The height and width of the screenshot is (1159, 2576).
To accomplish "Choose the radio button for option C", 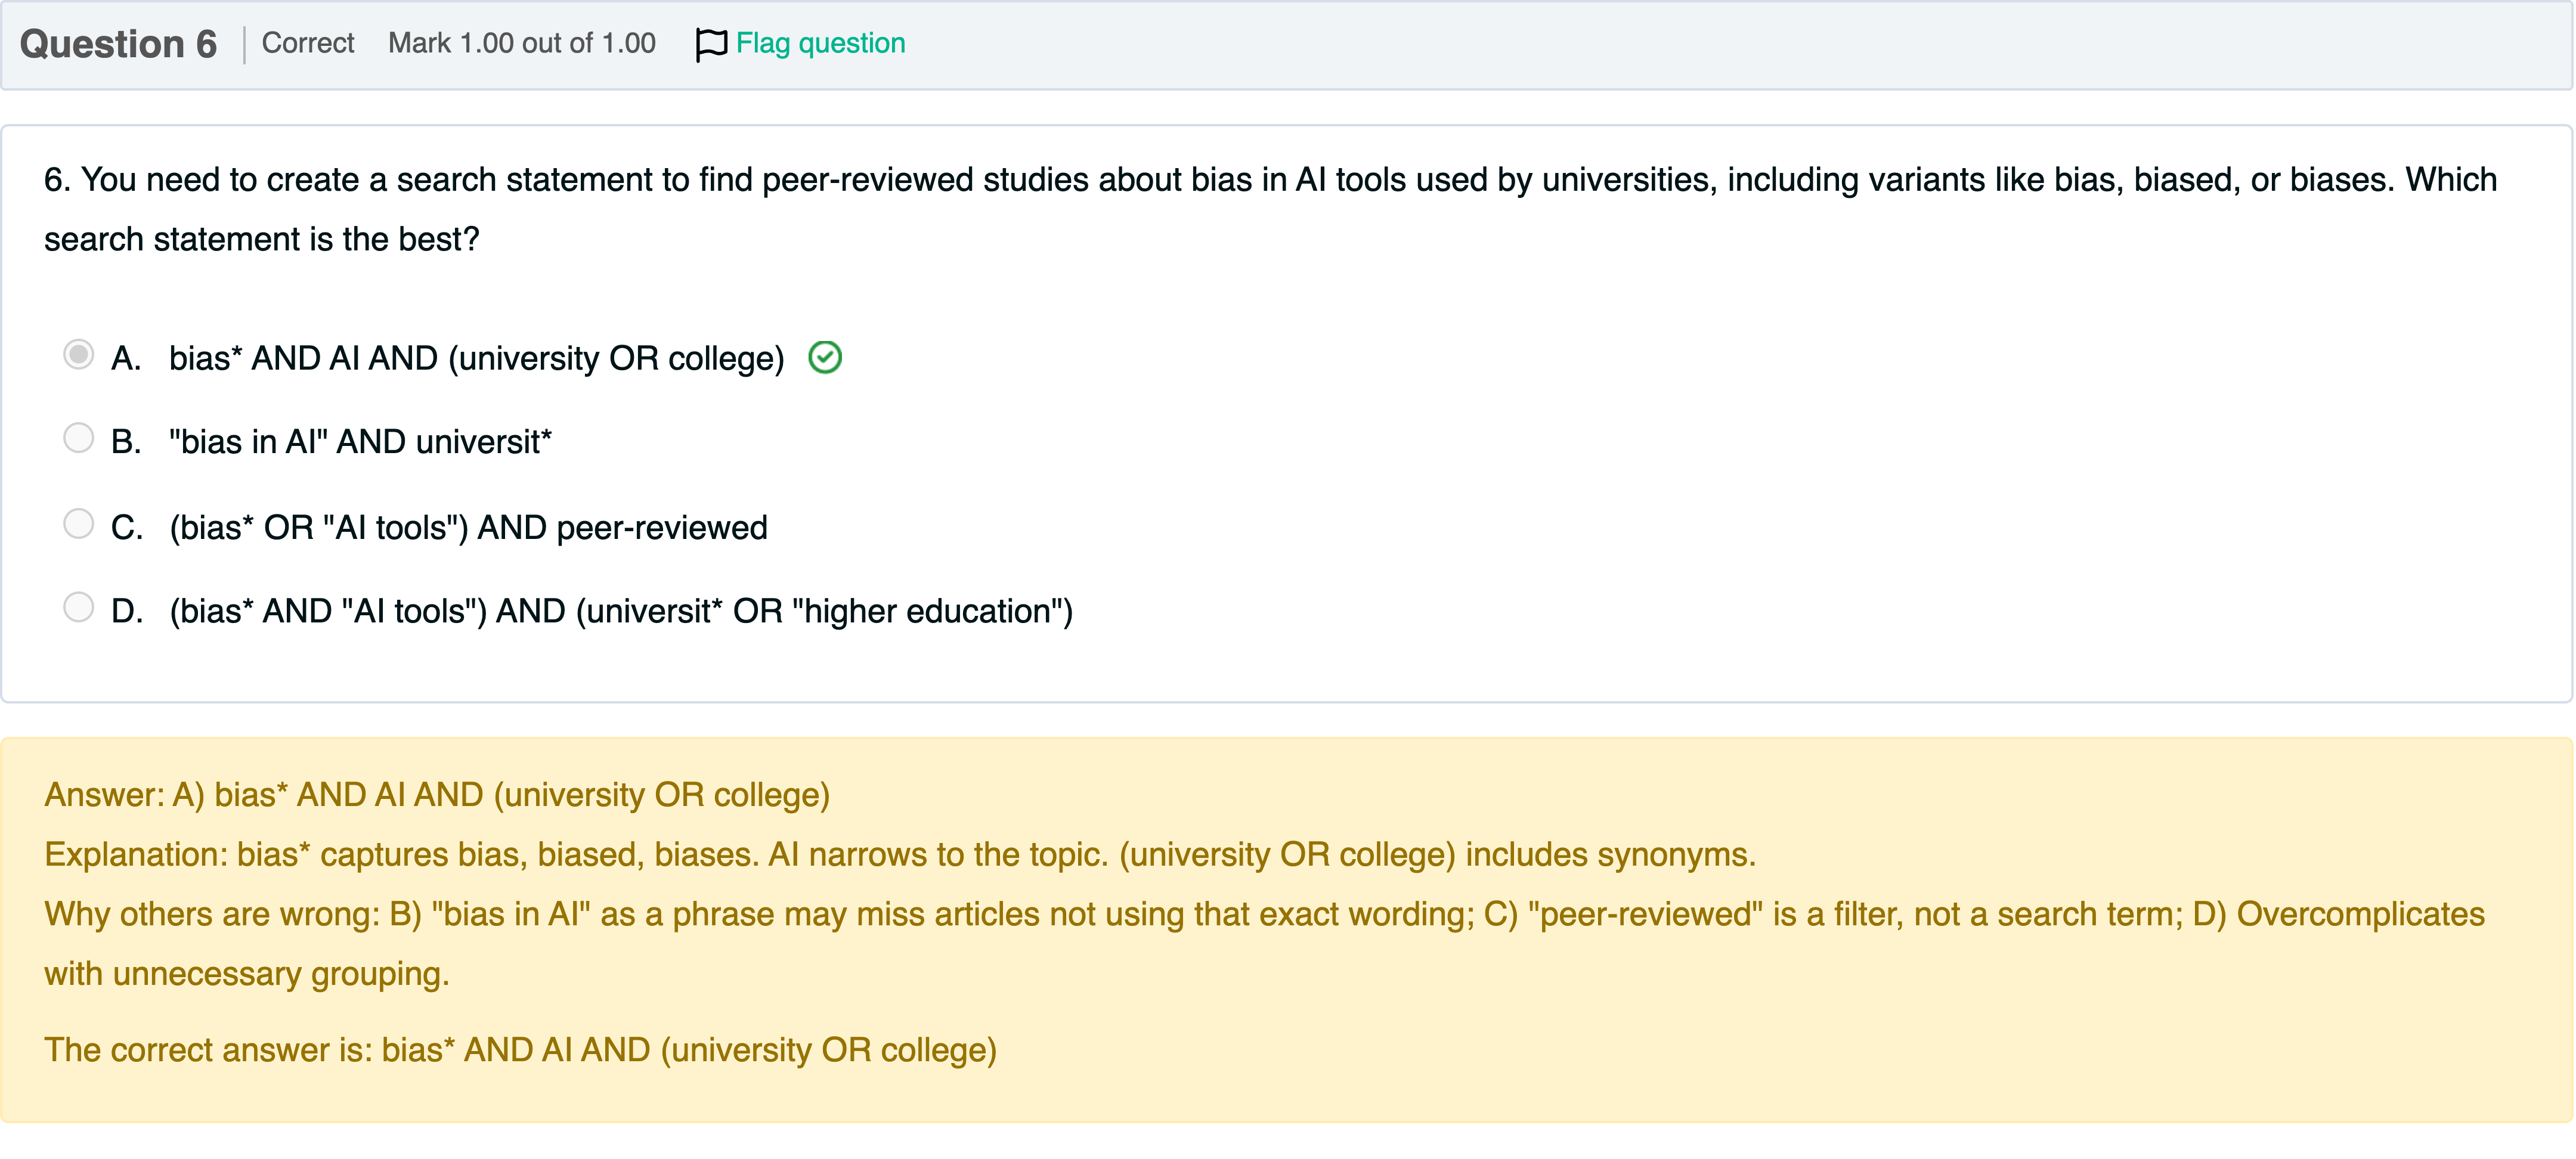I will [x=78, y=524].
